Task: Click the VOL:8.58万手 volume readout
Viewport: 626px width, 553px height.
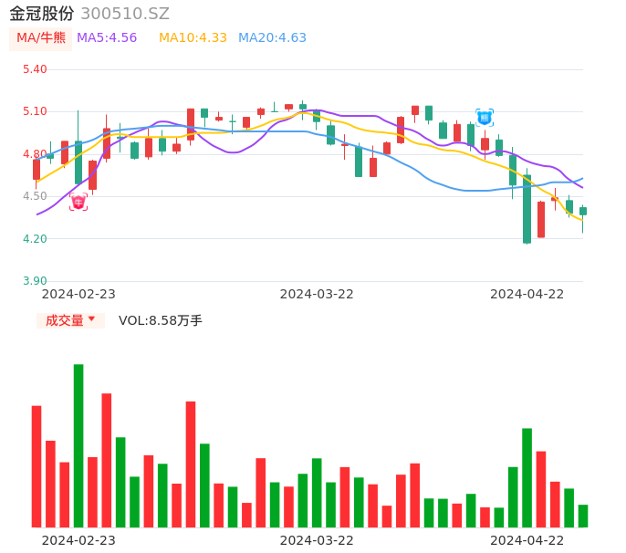Action: (x=161, y=320)
